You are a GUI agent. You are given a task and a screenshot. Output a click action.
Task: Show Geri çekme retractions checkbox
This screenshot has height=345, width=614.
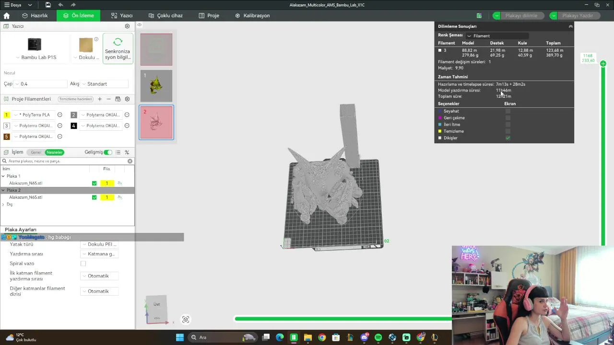508,118
